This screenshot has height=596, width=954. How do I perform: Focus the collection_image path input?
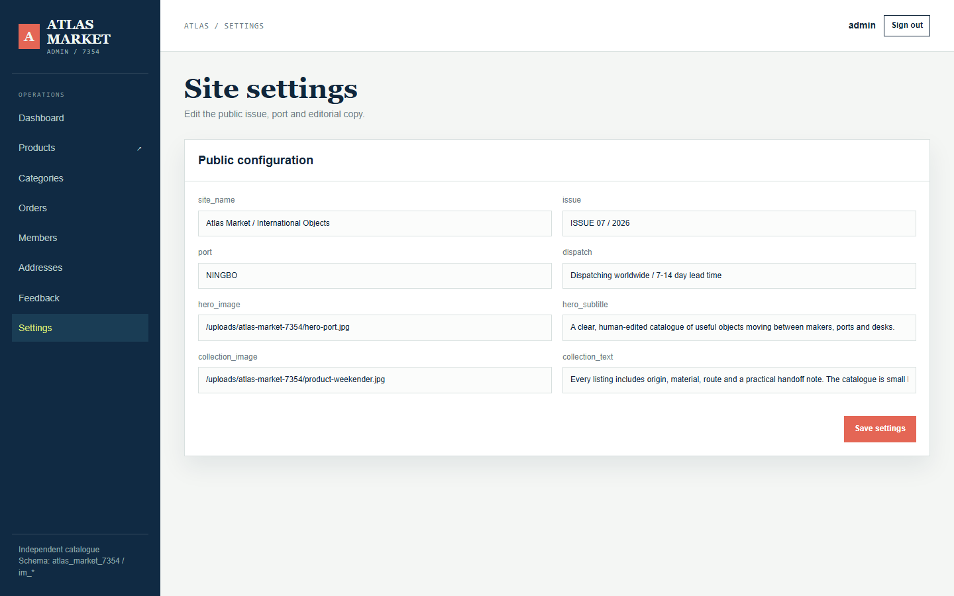coord(375,380)
